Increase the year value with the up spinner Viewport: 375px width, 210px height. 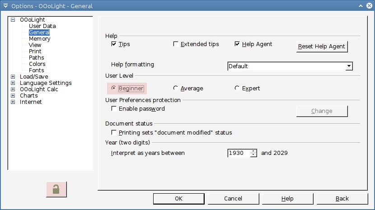pos(253,151)
